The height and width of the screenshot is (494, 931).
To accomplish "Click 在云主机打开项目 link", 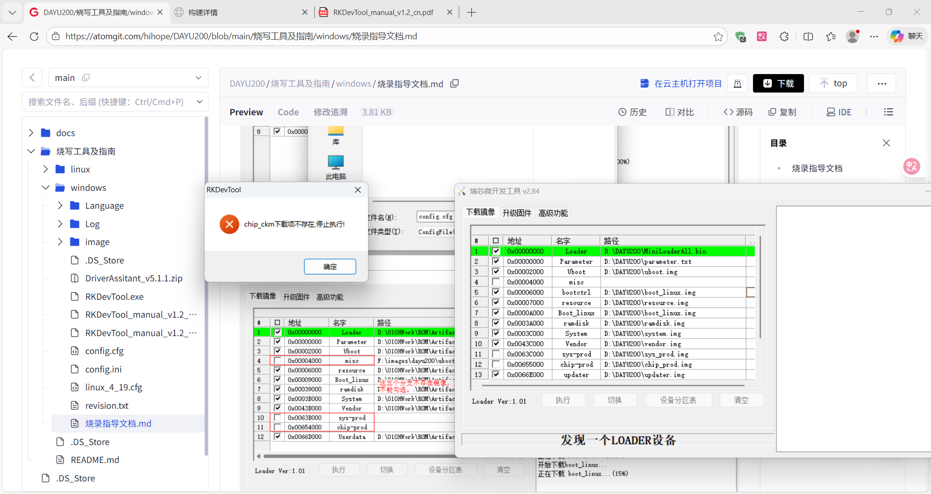I will coord(681,83).
